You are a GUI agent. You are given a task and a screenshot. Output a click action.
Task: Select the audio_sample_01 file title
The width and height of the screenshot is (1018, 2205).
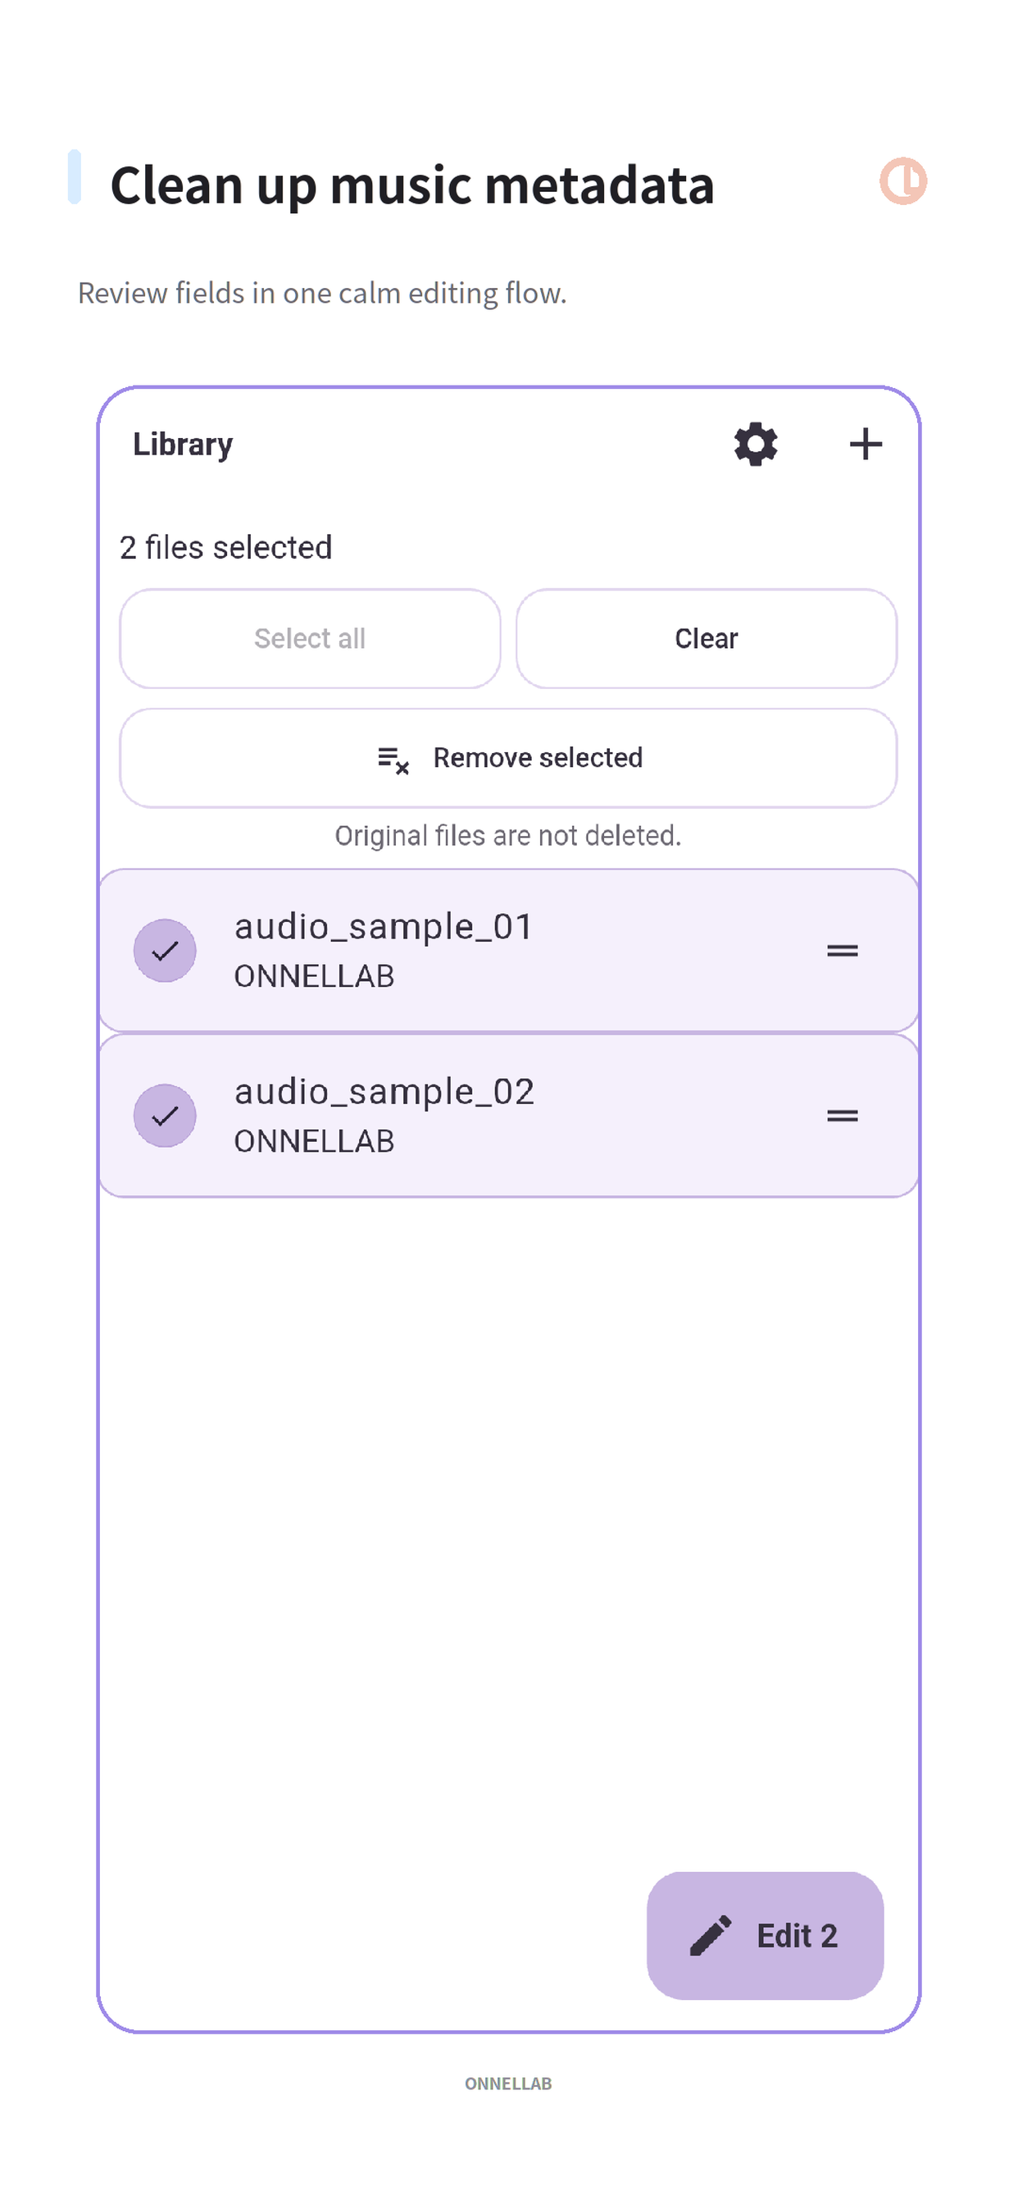click(x=384, y=927)
